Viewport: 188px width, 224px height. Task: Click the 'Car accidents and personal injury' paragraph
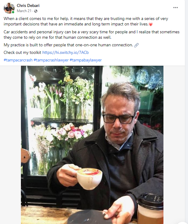pyautogui.click(x=92, y=35)
